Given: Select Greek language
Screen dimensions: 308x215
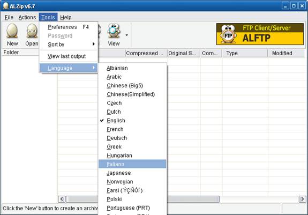Looking at the screenshot, I should tap(132, 147).
